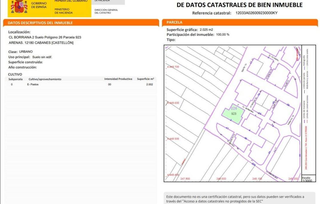Select the Datos Descriptivos del Inmueble header
This screenshot has height=204, width=320.
40,23
